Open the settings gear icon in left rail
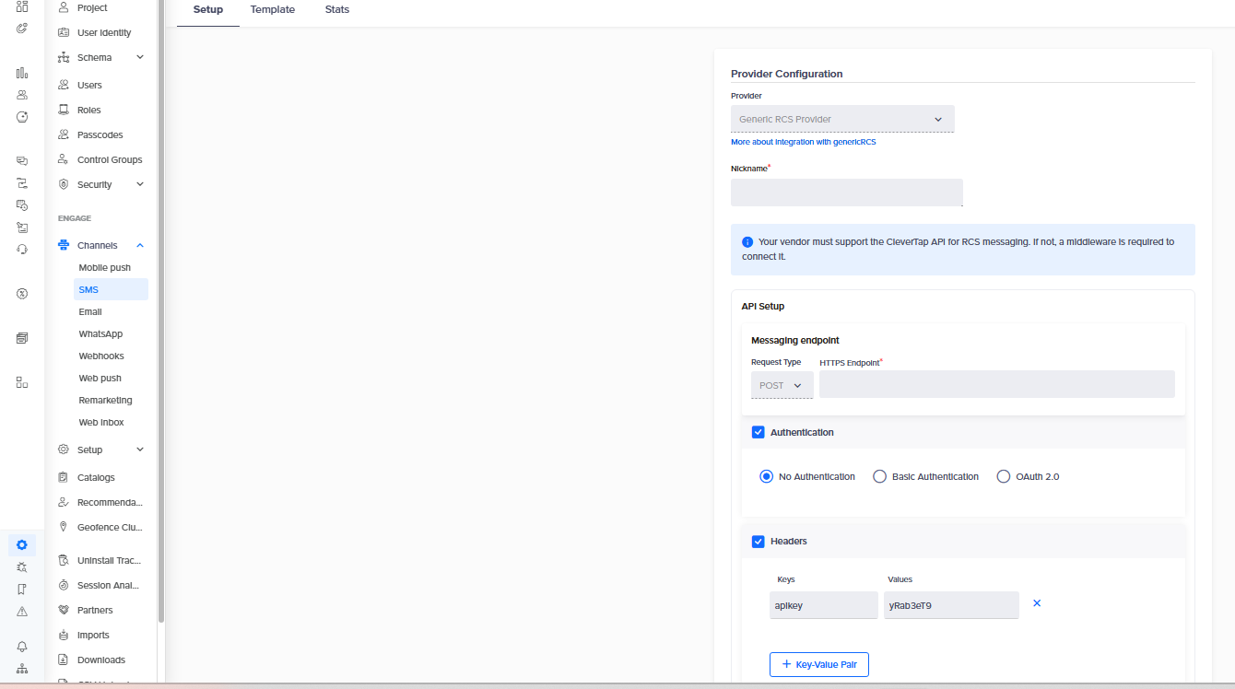This screenshot has height=689, width=1235. click(x=22, y=544)
